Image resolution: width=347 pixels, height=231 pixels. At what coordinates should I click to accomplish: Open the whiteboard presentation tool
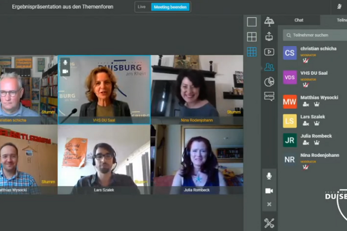coord(269,22)
